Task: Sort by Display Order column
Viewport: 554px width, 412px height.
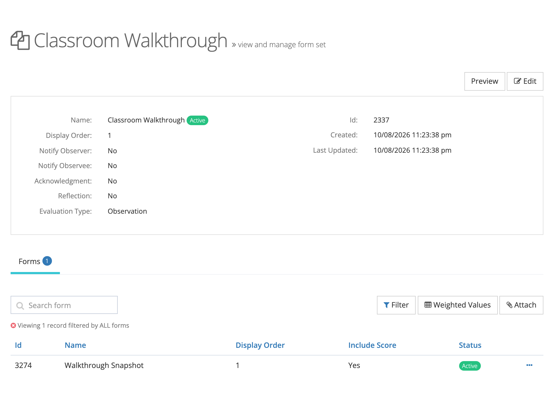Action: coord(260,345)
